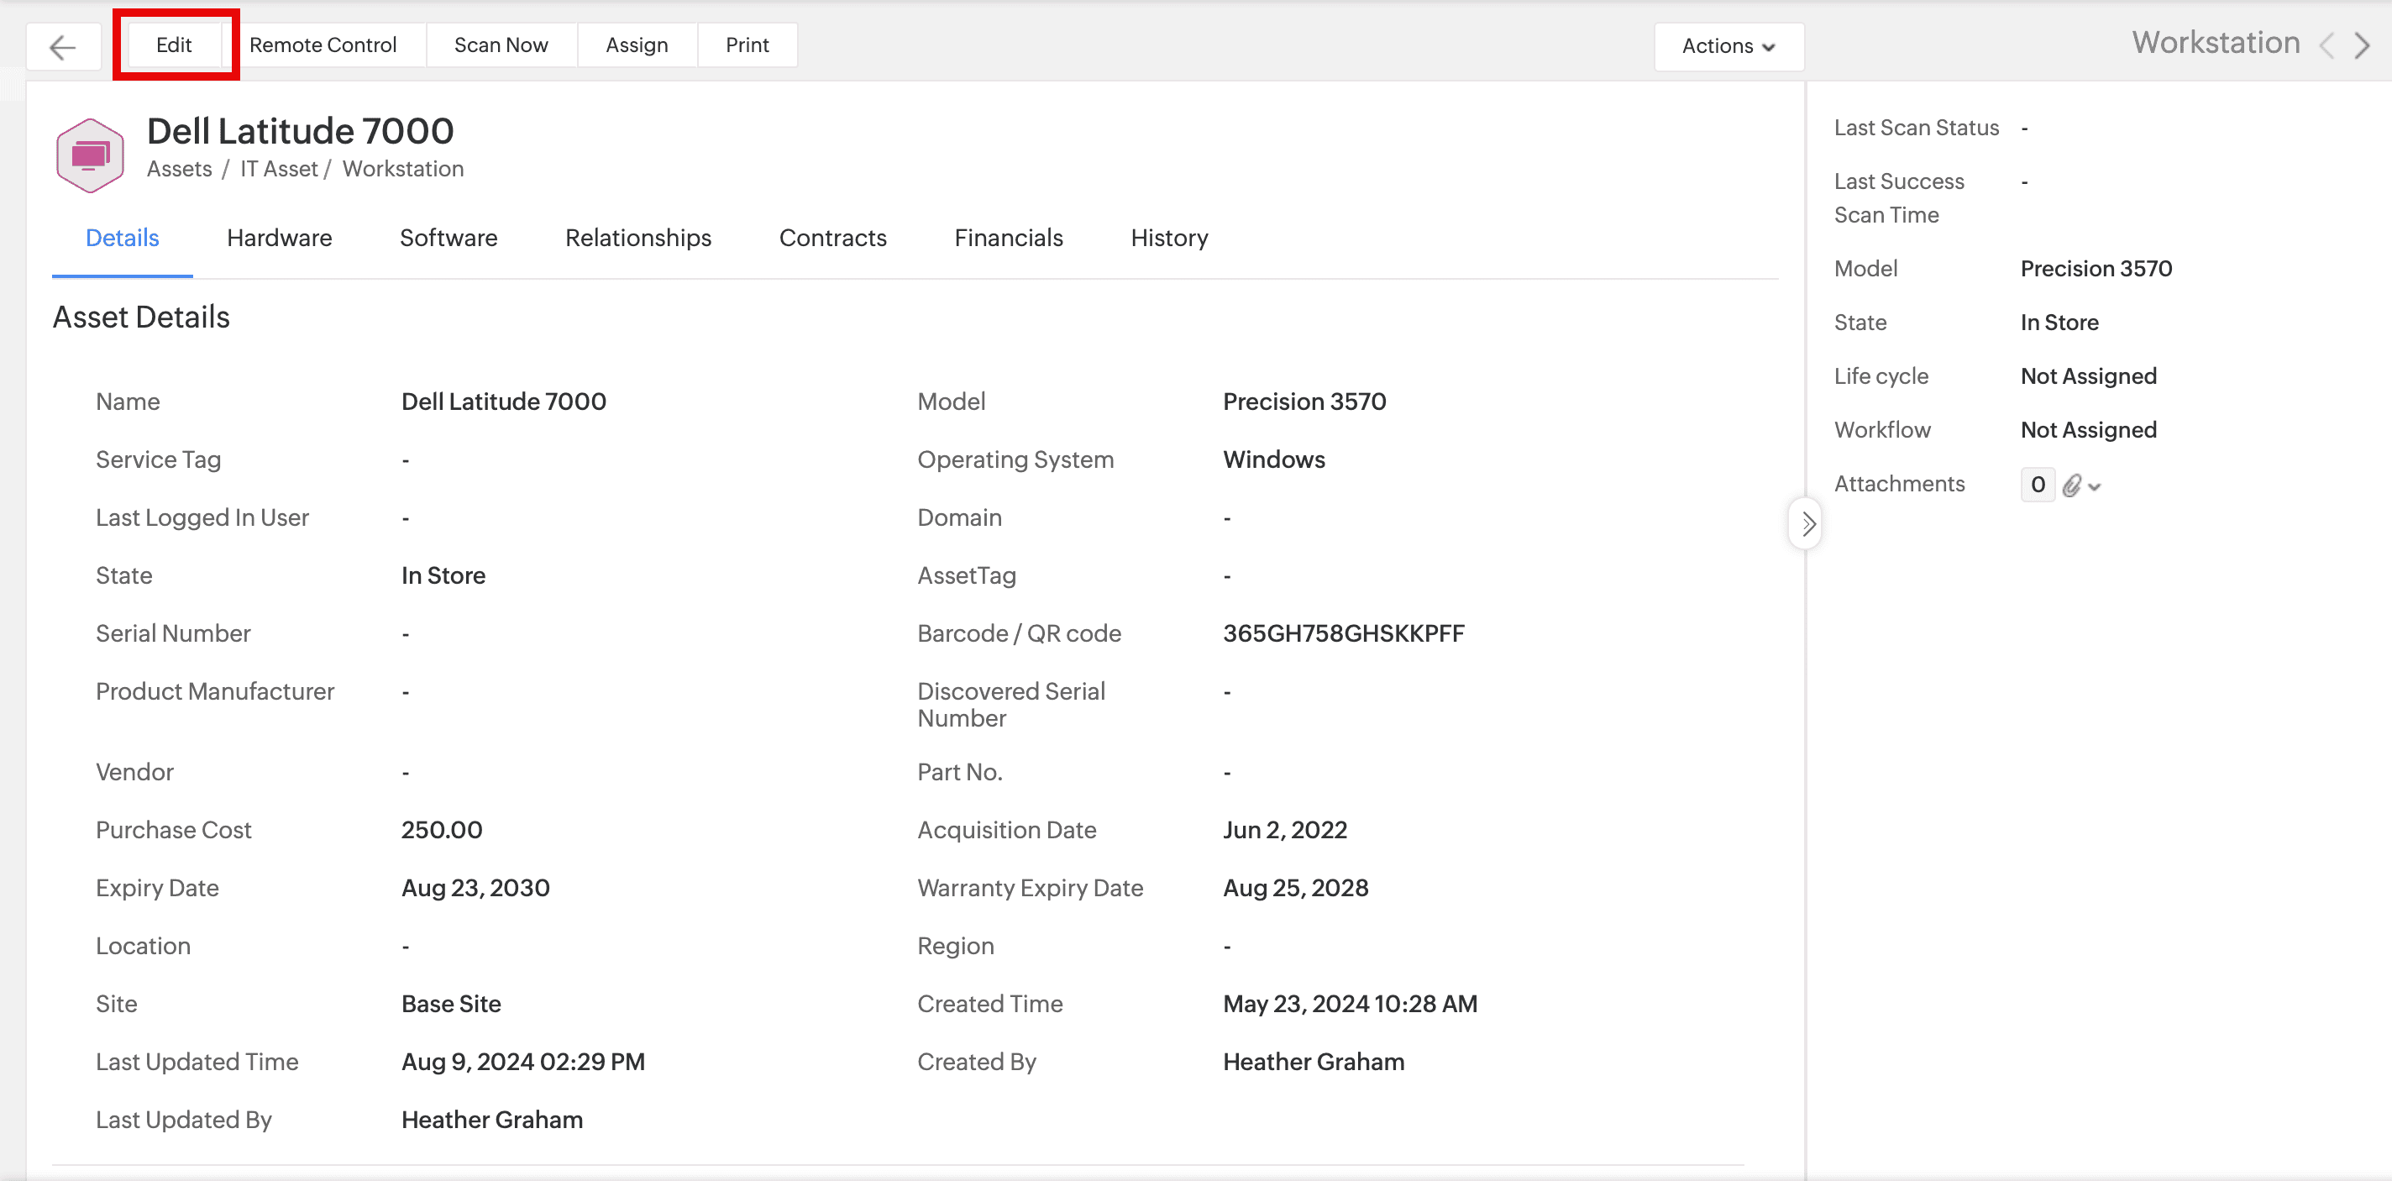Go to next workstation arrow

point(2363,45)
